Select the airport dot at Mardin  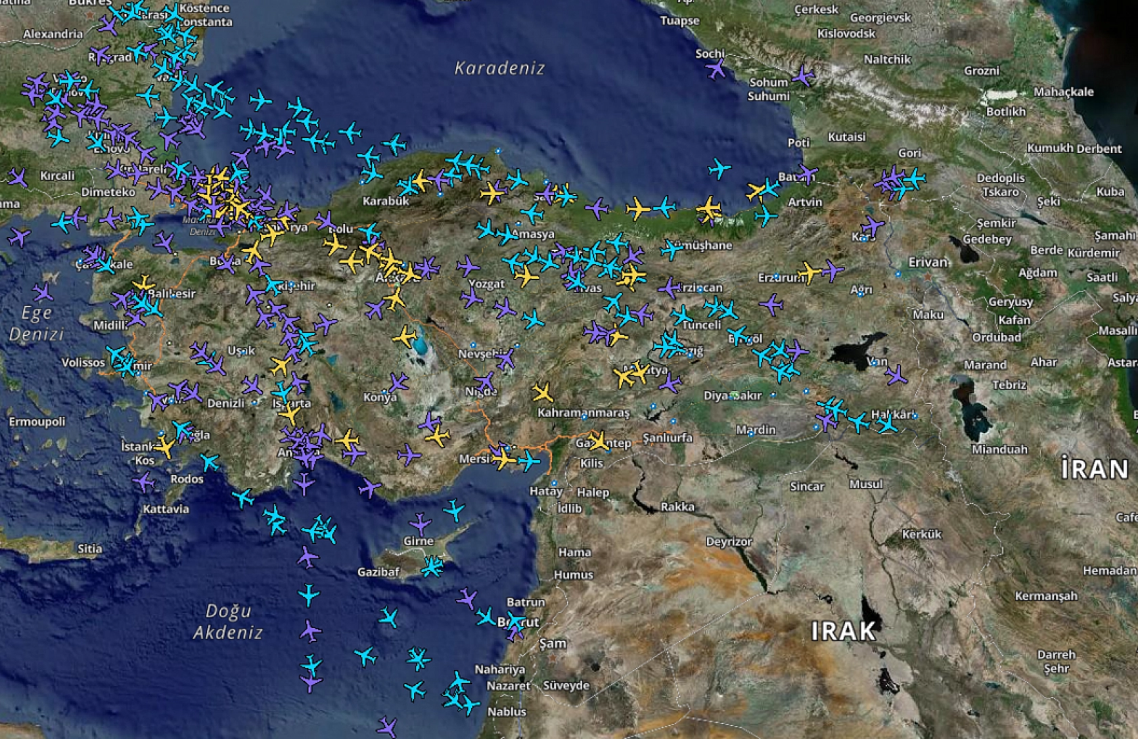pos(752,434)
